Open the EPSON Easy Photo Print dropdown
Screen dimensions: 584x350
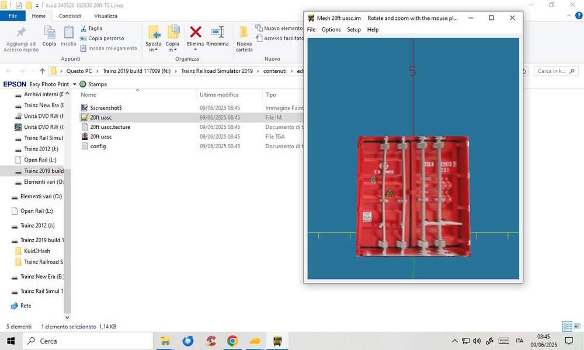click(x=75, y=85)
